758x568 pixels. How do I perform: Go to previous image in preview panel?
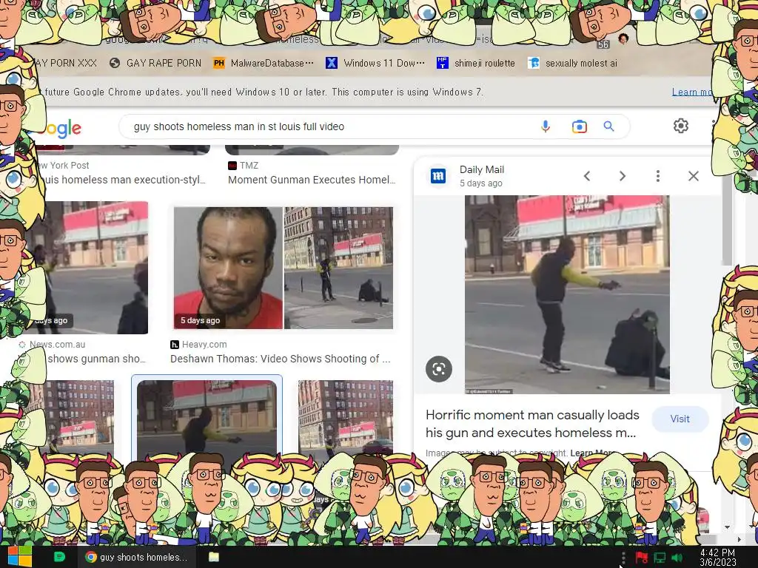(x=587, y=176)
